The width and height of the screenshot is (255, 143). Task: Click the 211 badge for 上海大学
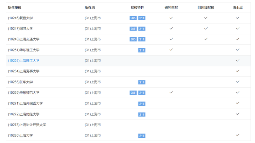(x=142, y=136)
